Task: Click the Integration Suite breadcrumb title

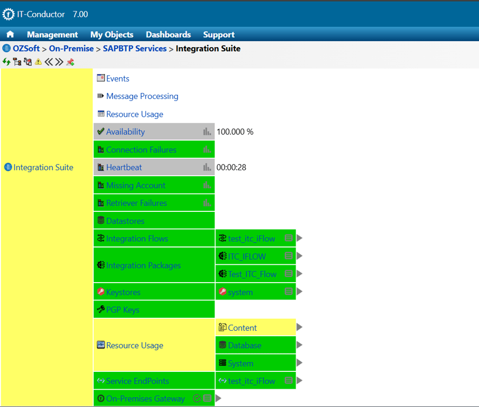Action: (x=208, y=49)
